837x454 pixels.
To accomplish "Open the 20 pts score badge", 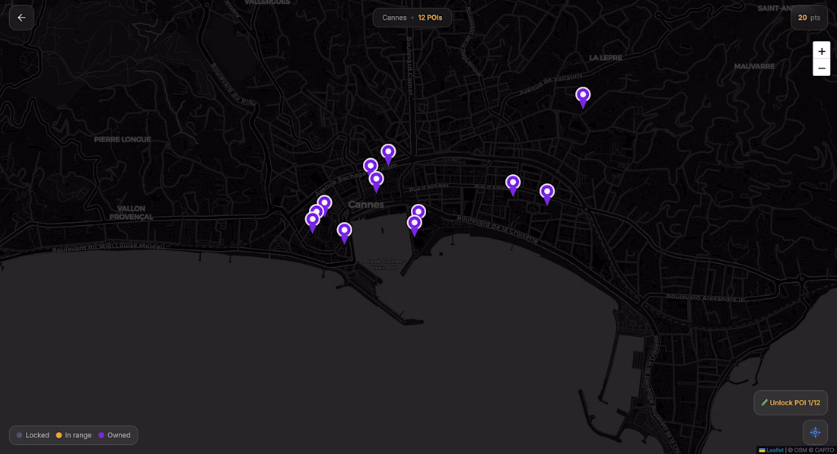I will click(810, 17).
